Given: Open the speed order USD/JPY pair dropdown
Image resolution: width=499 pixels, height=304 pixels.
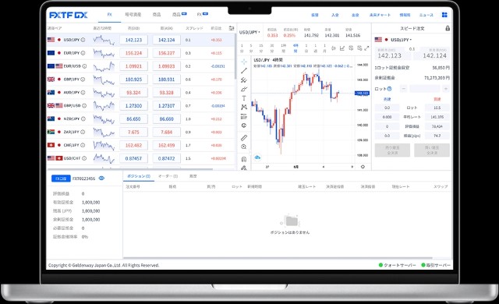Looking at the screenshot, I should (401, 40).
